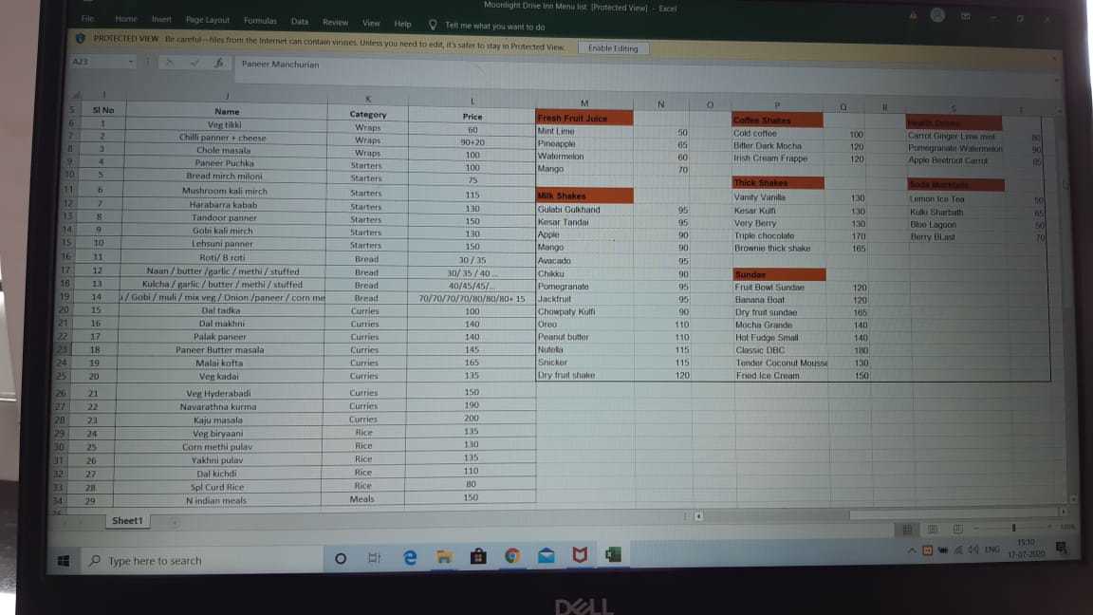Click the Windows Start button
The image size is (1093, 615).
pos(64,561)
